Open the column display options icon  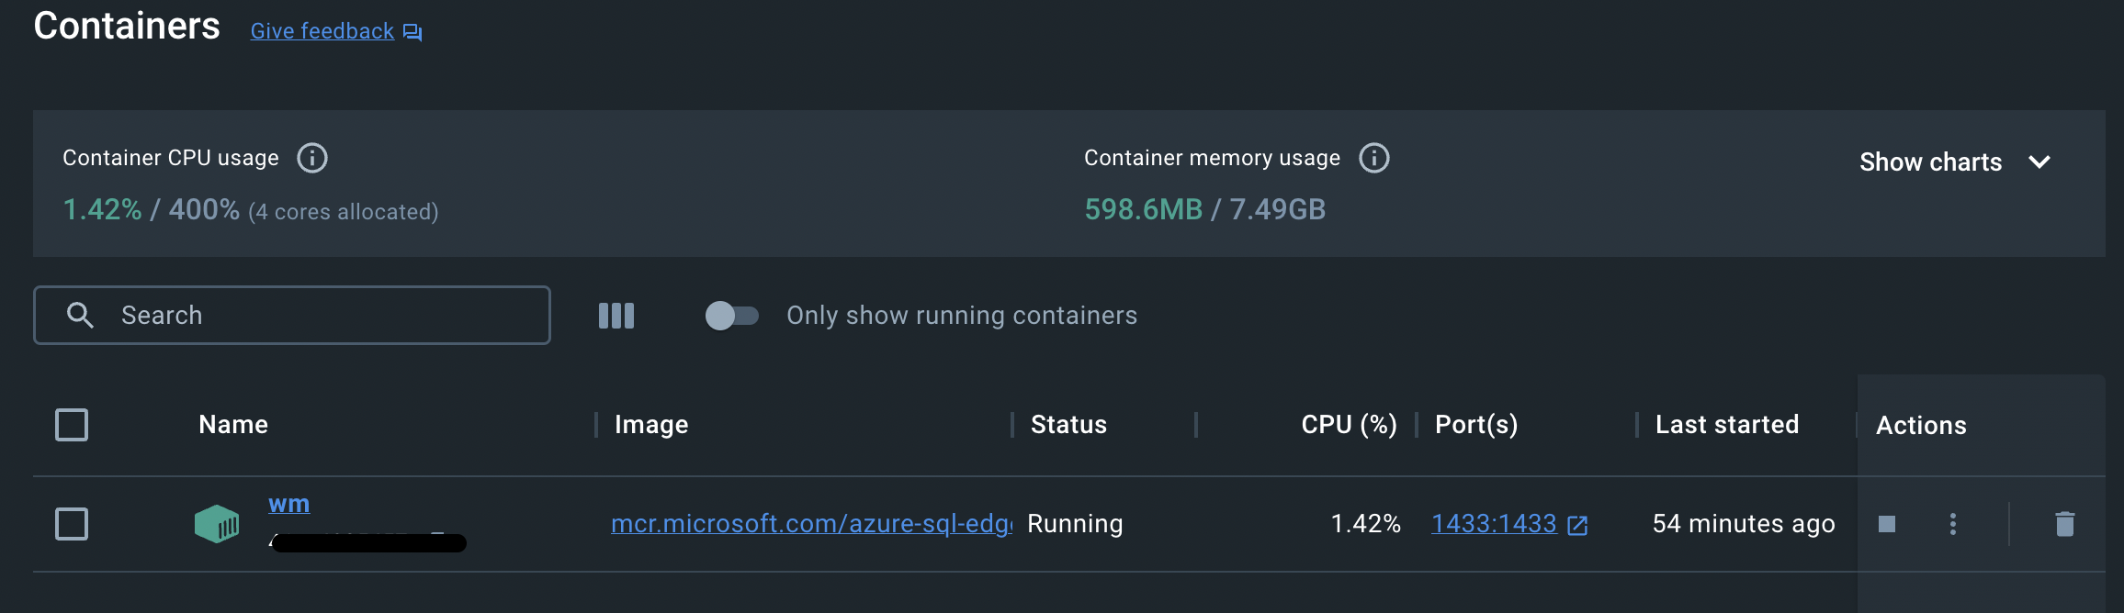tap(616, 316)
